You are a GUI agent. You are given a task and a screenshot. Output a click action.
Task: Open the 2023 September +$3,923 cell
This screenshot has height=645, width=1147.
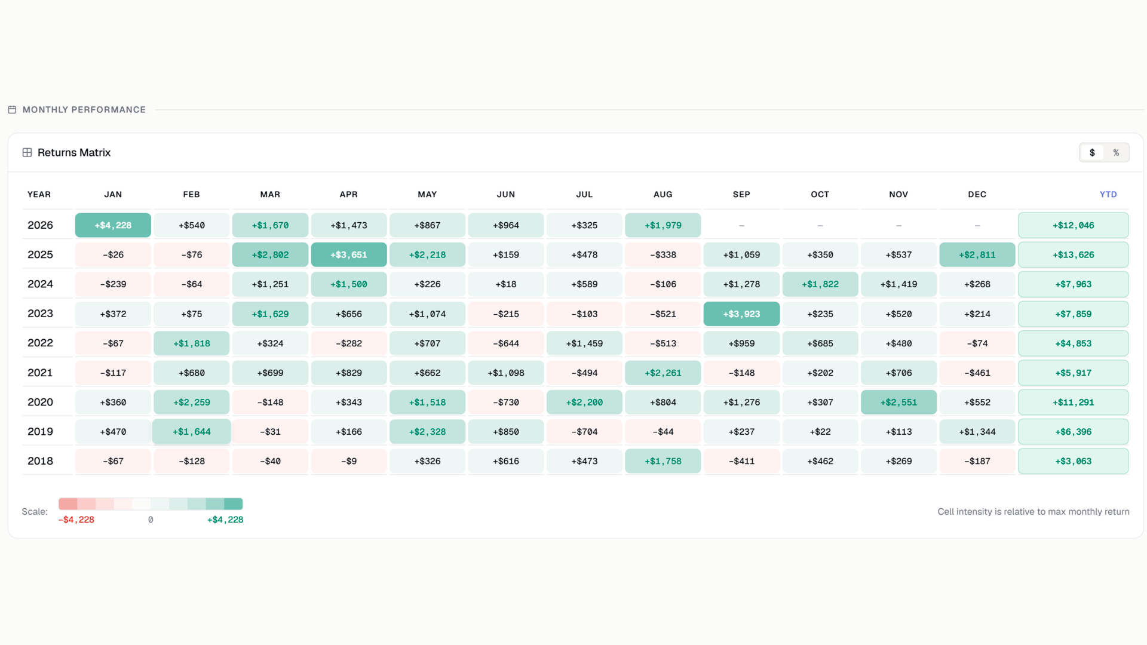click(x=741, y=314)
